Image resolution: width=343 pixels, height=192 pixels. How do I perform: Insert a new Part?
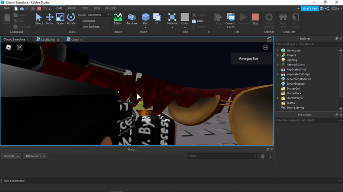coord(146,19)
